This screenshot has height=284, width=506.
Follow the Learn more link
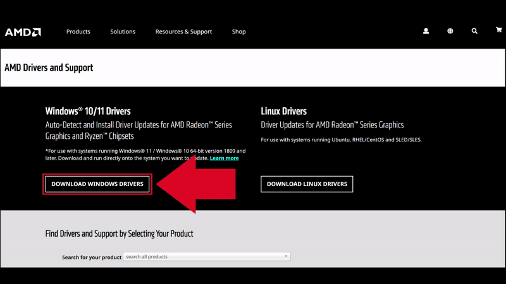[225, 158]
